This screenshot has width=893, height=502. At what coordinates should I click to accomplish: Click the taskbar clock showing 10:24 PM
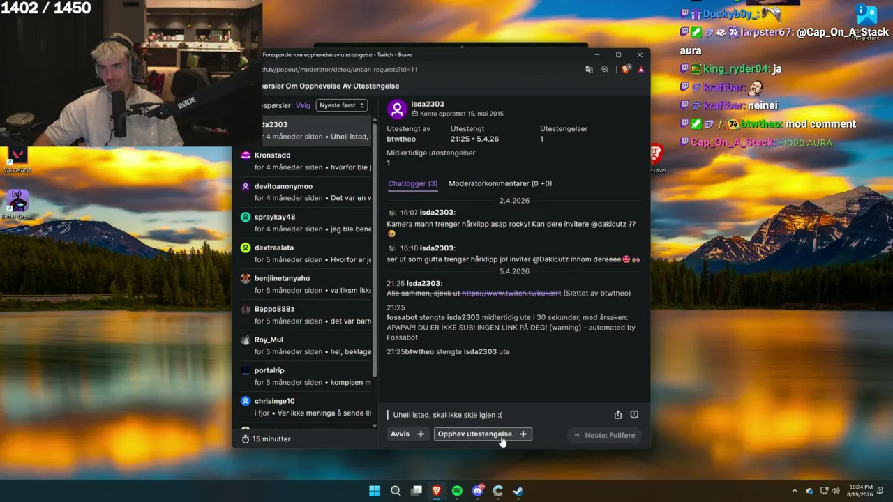pyautogui.click(x=860, y=491)
